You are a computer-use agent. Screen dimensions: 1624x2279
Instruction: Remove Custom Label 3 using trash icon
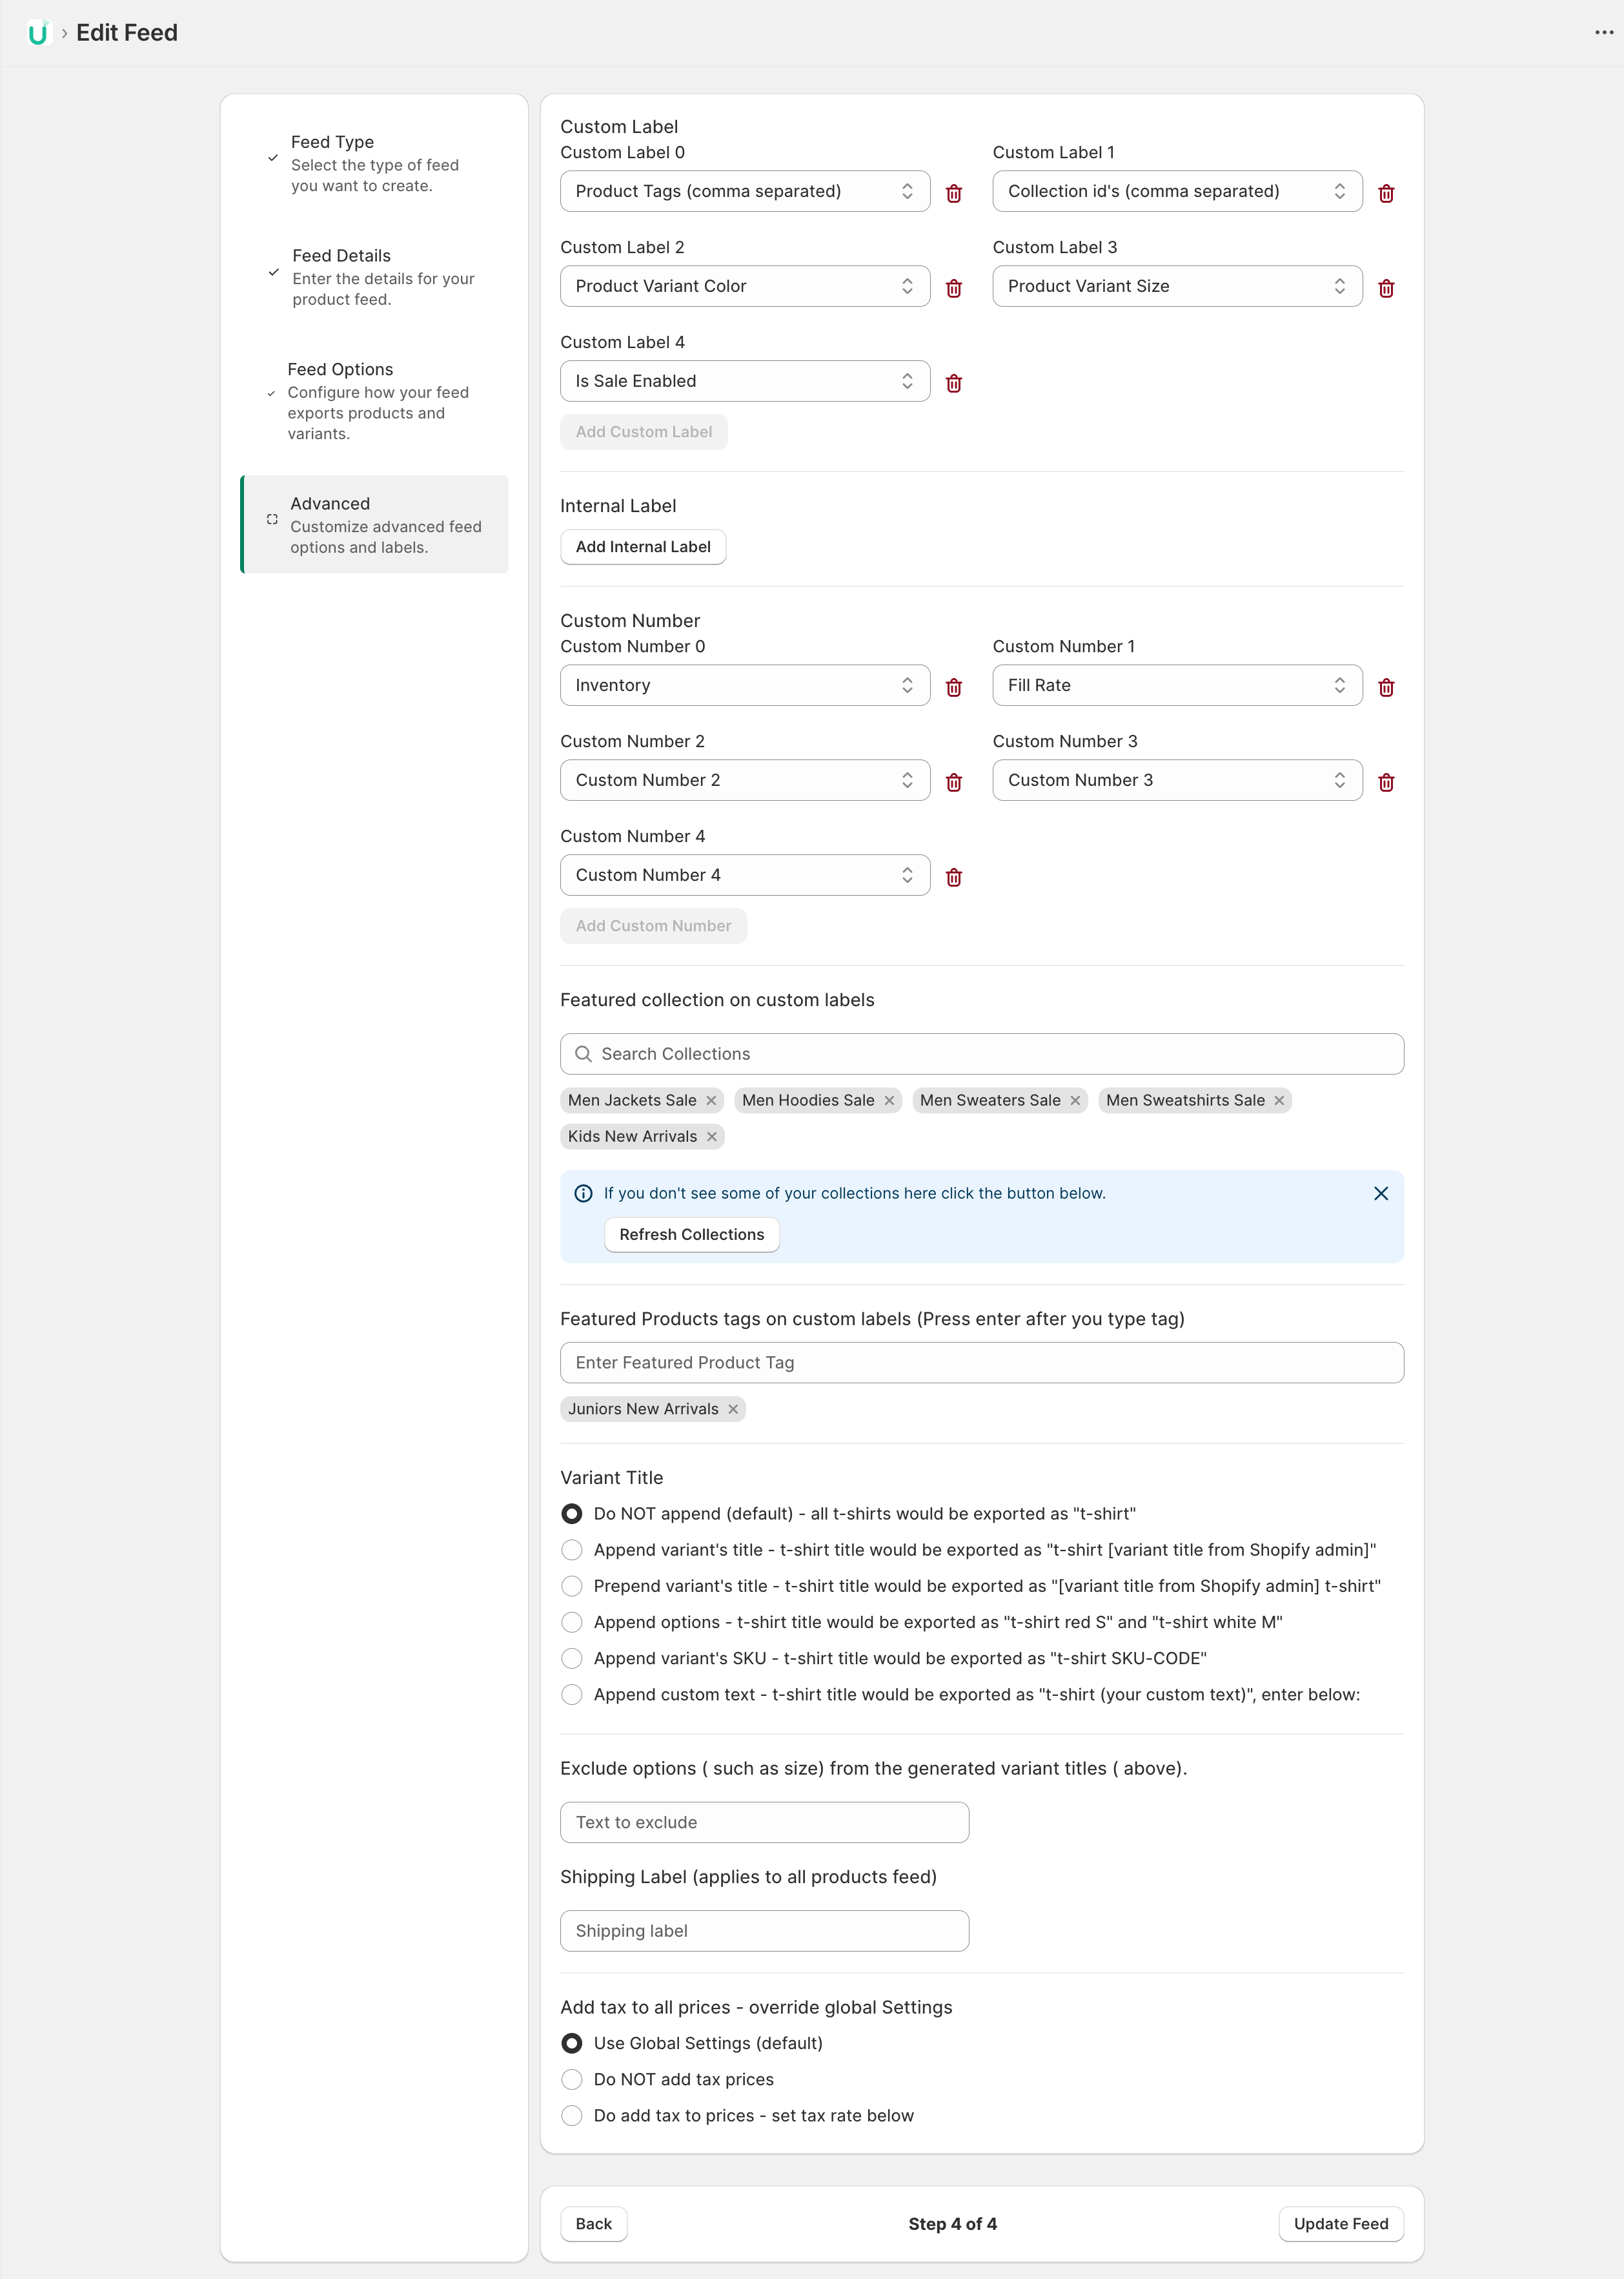click(1386, 288)
